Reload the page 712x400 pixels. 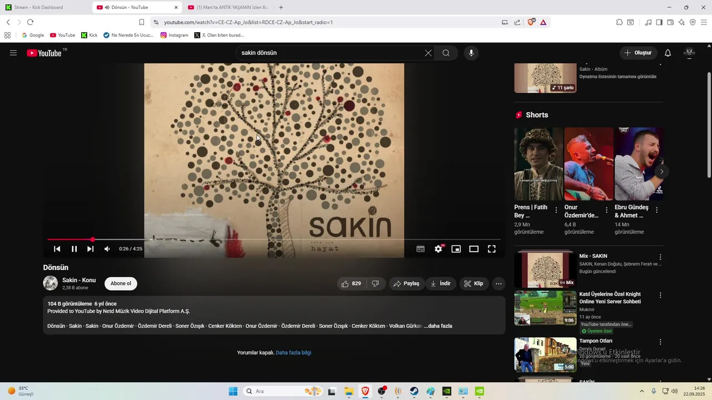(x=30, y=22)
